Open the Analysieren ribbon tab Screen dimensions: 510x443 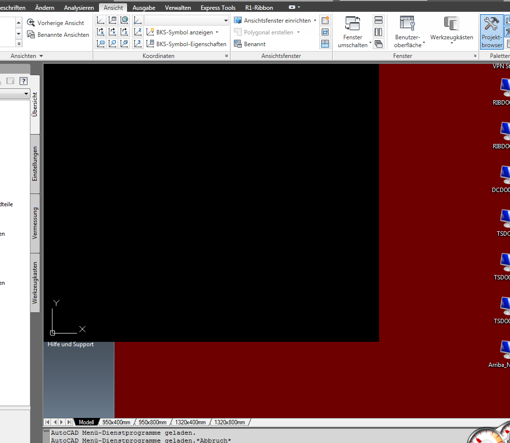tap(79, 7)
